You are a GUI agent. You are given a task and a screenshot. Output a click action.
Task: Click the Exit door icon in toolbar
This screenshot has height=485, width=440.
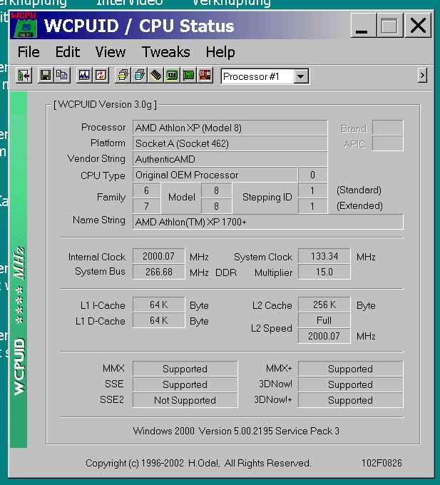(24, 76)
